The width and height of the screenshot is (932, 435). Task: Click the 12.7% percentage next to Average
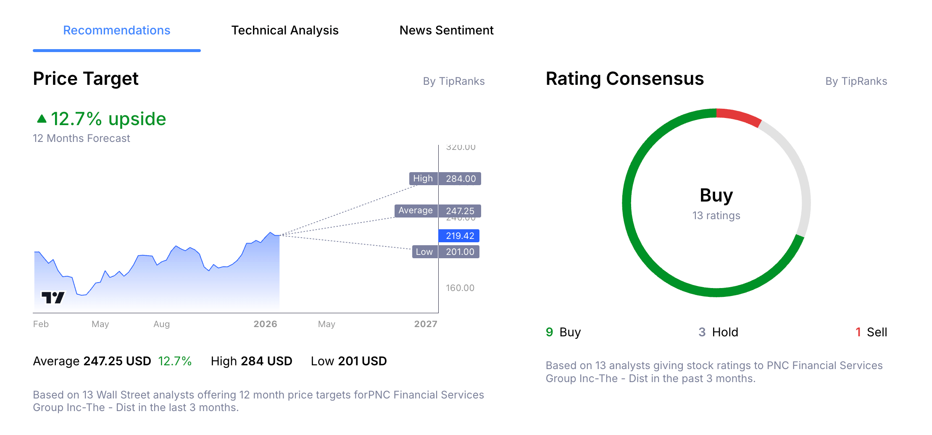tap(175, 361)
